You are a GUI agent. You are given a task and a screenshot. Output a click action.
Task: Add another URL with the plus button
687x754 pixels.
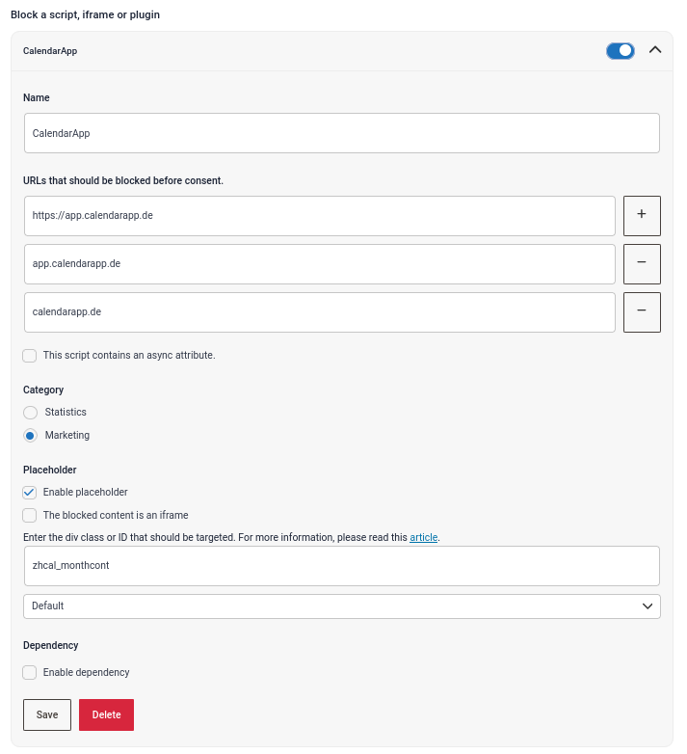point(642,215)
